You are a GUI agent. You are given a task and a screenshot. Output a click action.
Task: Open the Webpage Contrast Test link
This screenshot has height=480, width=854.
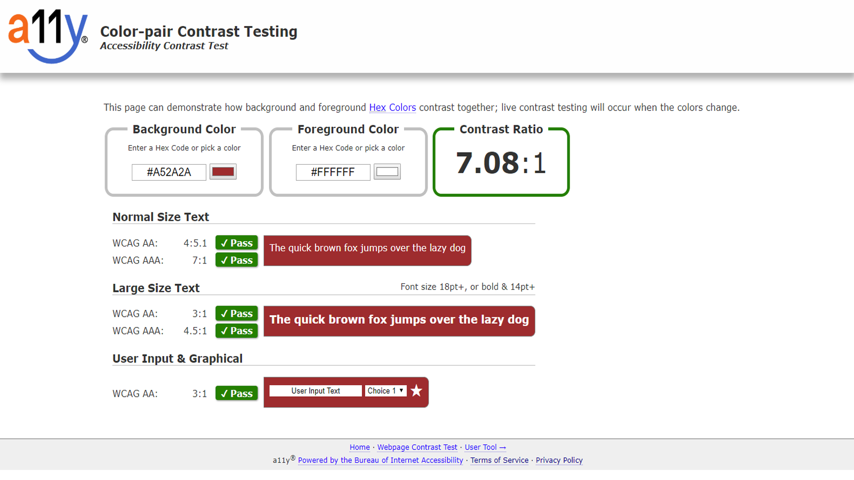pos(417,447)
